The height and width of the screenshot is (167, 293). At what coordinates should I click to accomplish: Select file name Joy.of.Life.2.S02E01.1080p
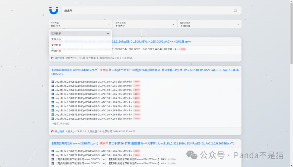tap(93, 82)
